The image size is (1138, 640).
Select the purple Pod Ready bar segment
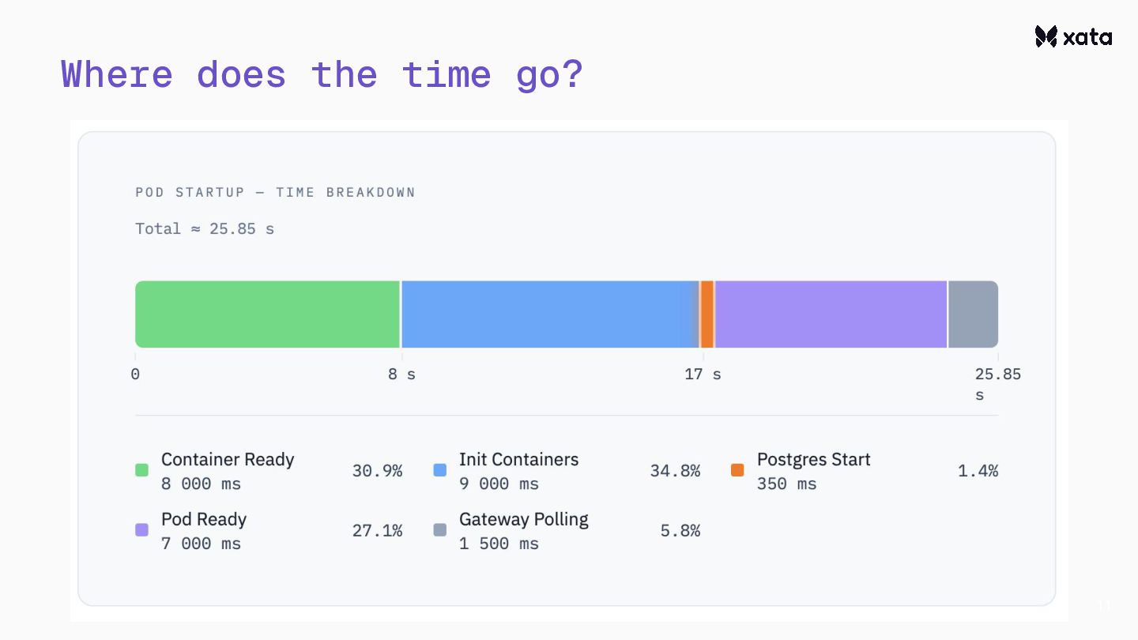tap(831, 314)
